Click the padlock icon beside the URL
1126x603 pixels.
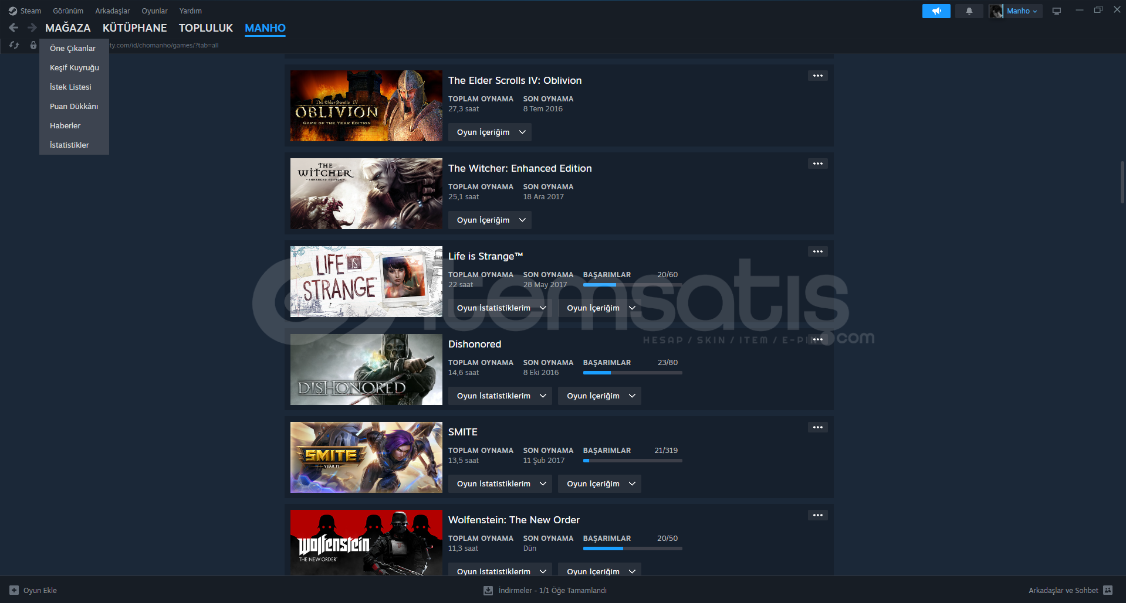(x=33, y=45)
